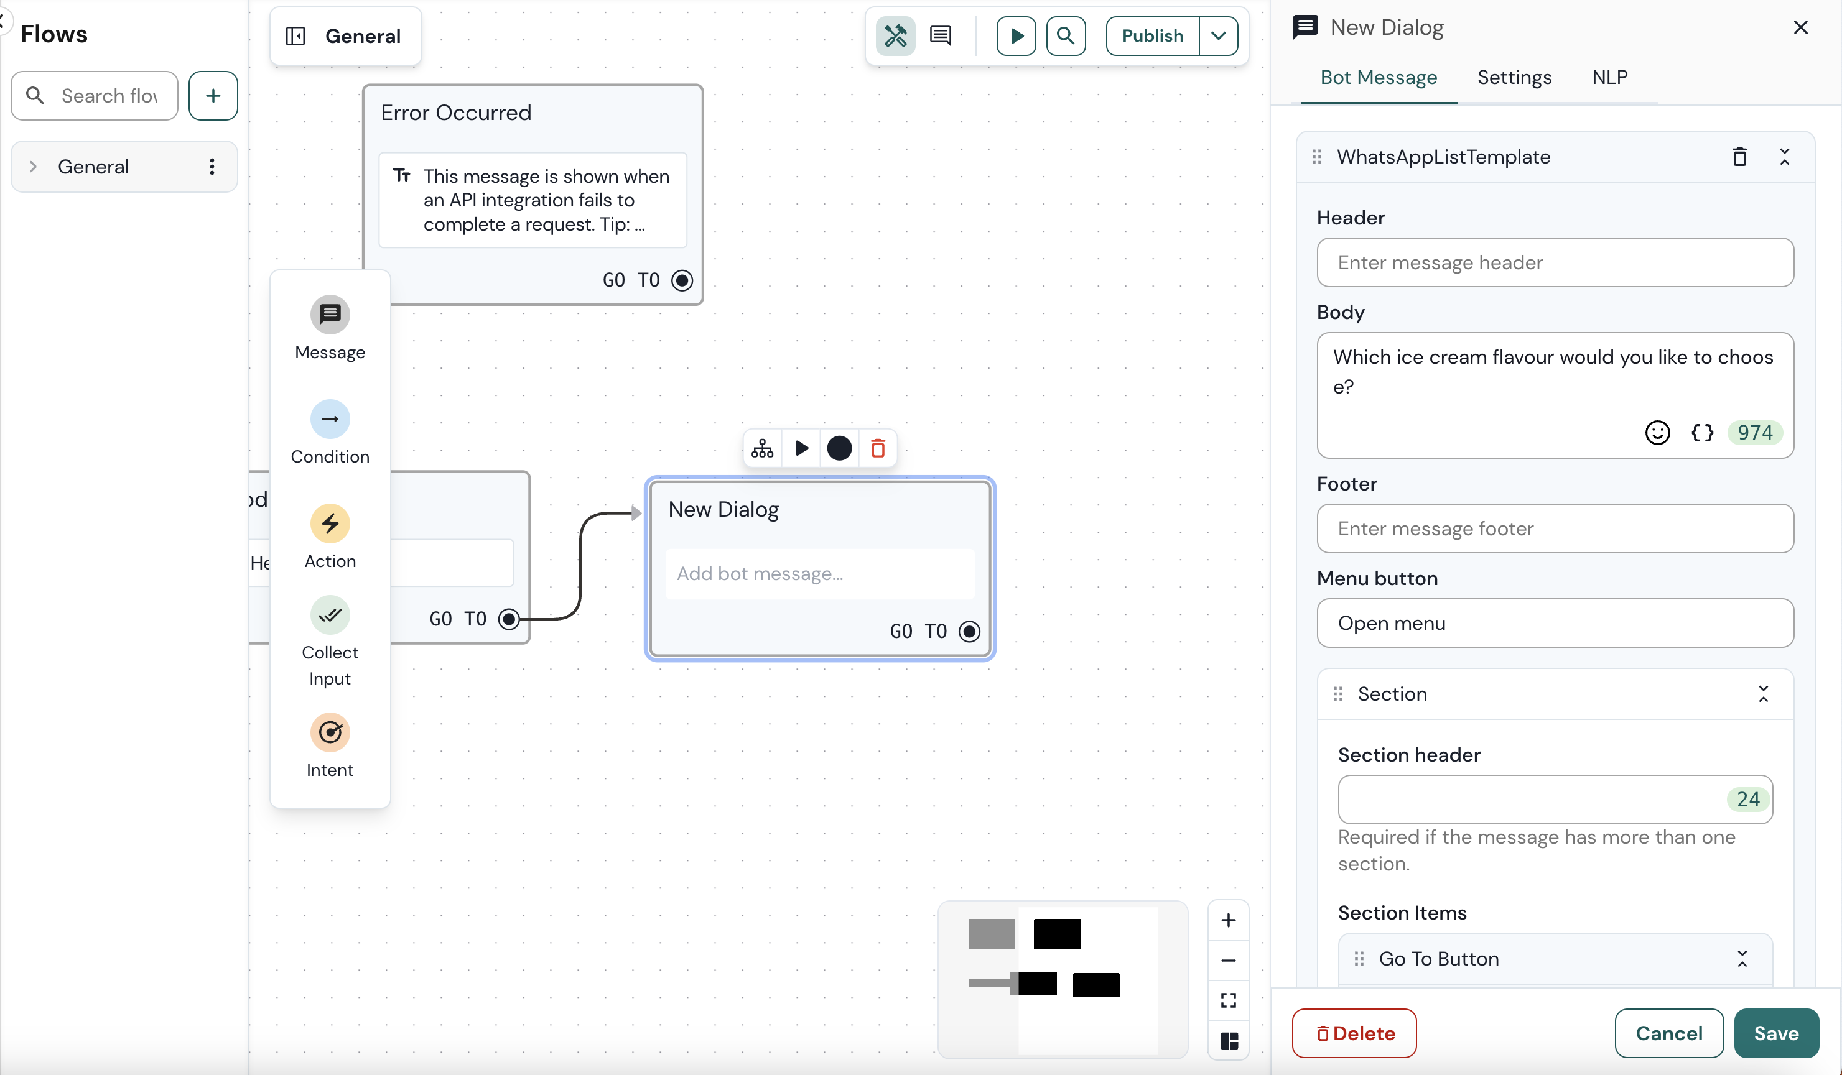Open flow search with the magnifier icon

1066,36
